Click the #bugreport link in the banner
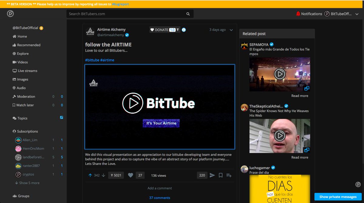The width and height of the screenshot is (364, 203). pyautogui.click(x=120, y=4)
